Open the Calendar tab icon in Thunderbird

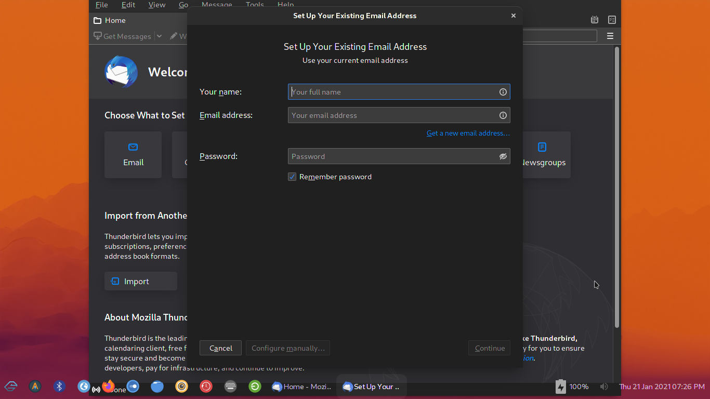pos(595,20)
